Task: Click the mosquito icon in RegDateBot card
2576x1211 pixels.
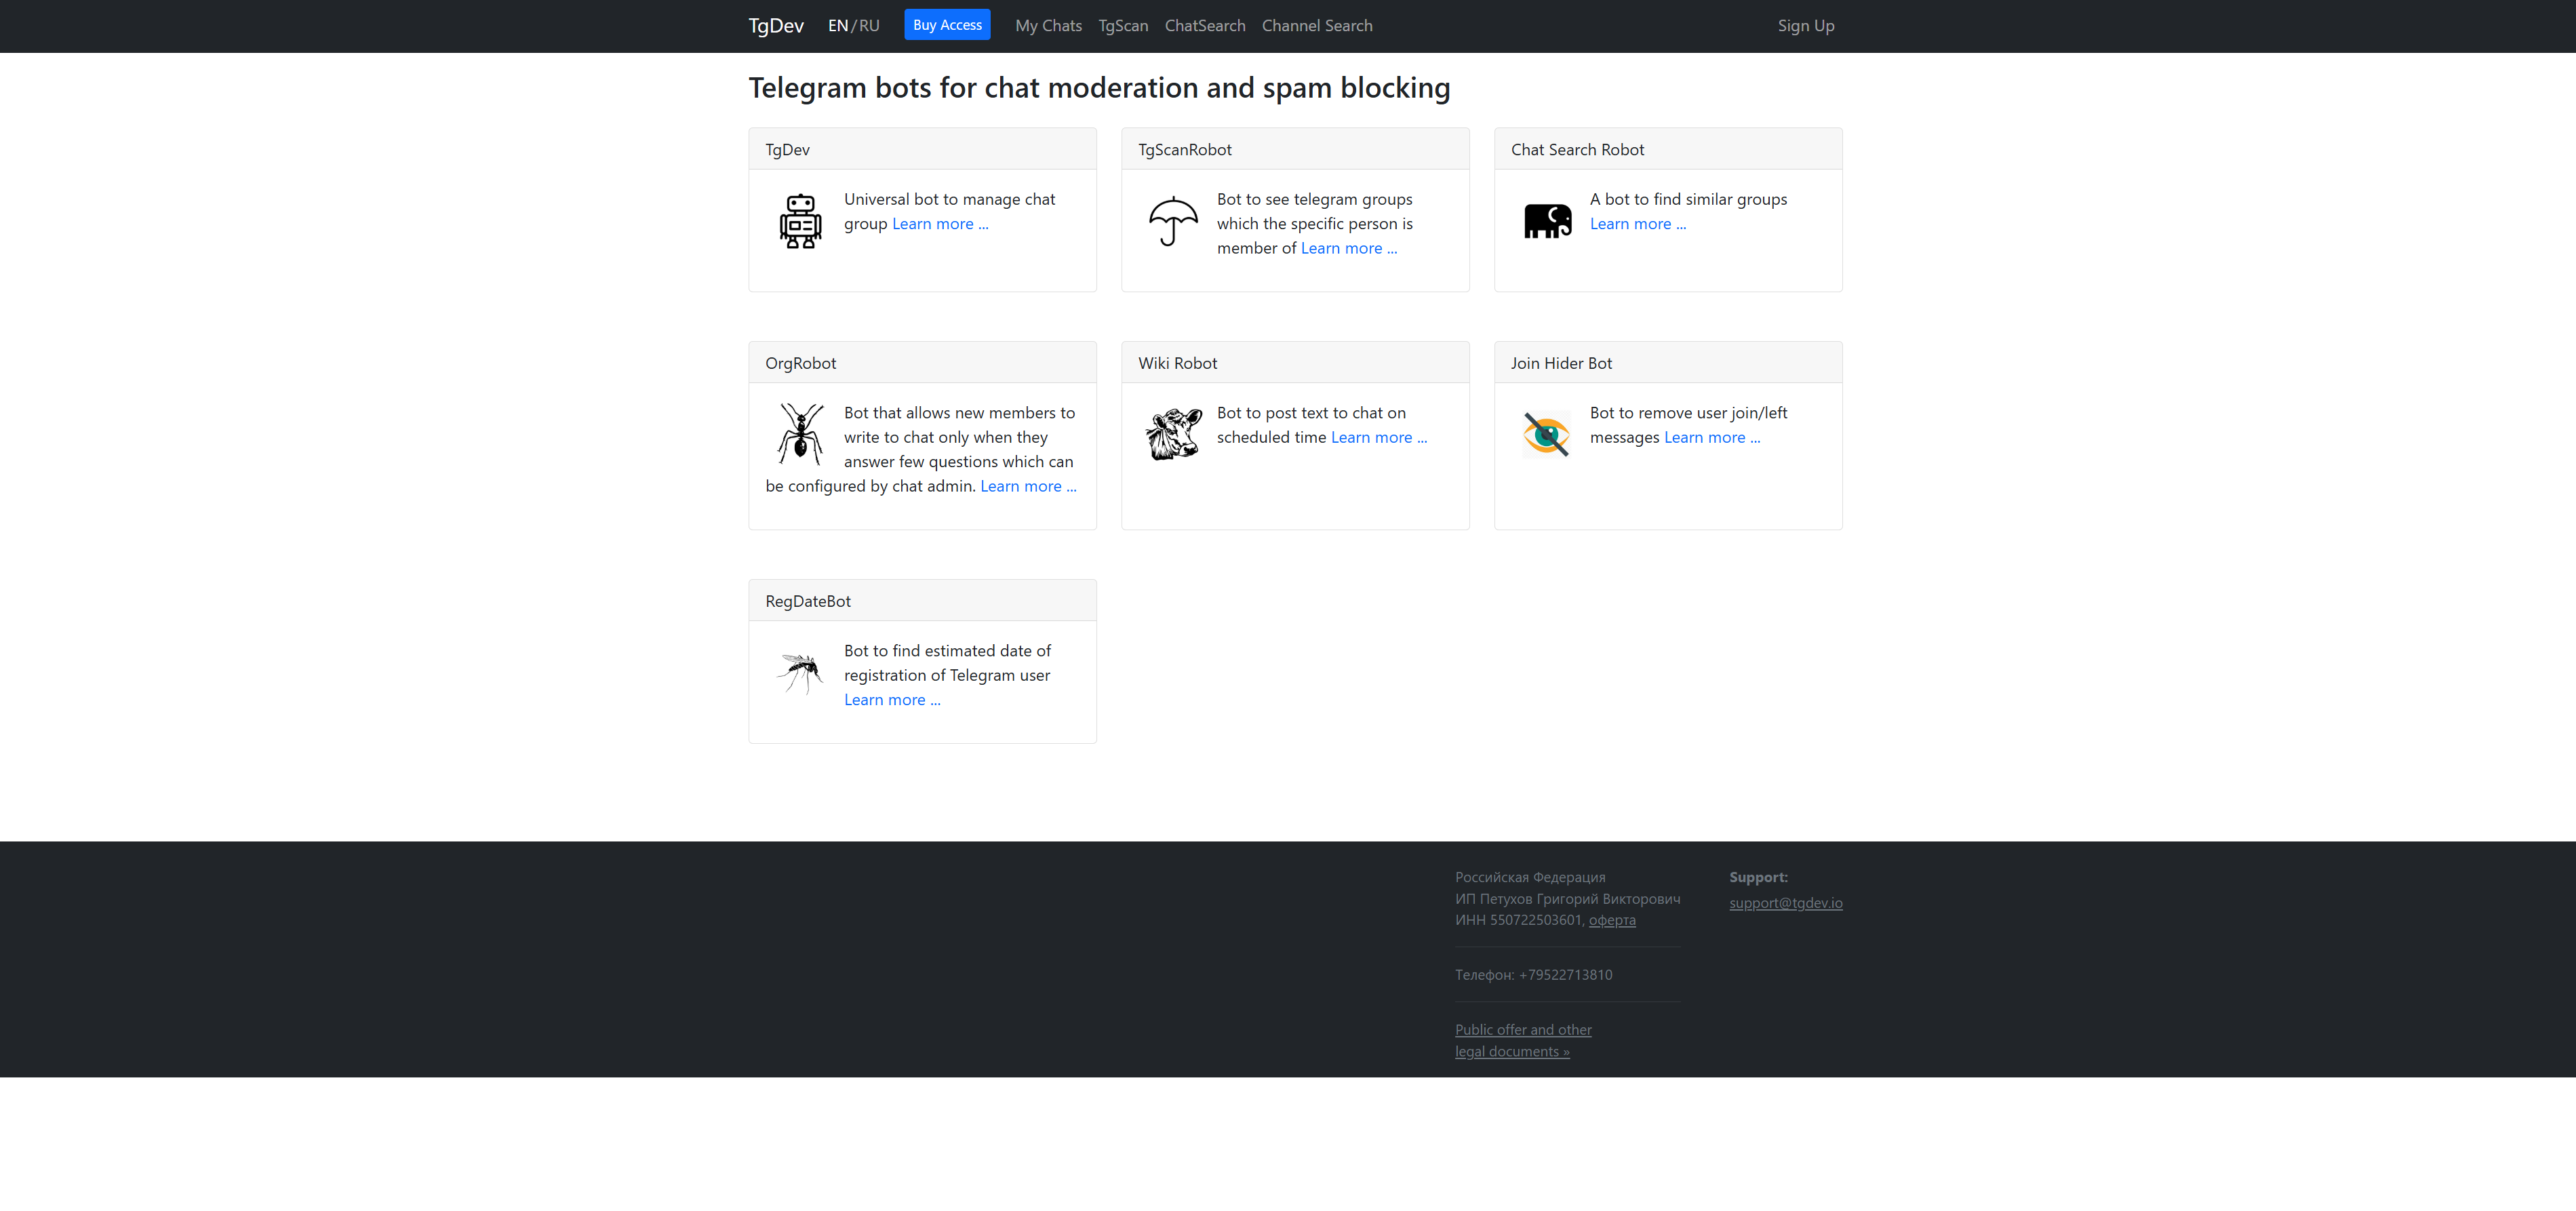Action: 800,672
